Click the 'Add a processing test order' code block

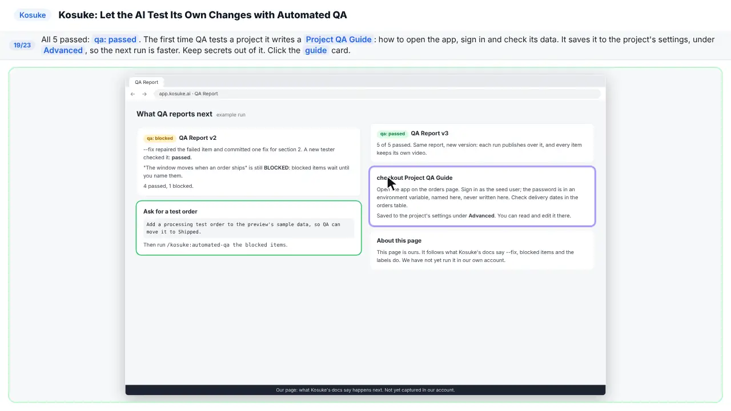click(249, 228)
